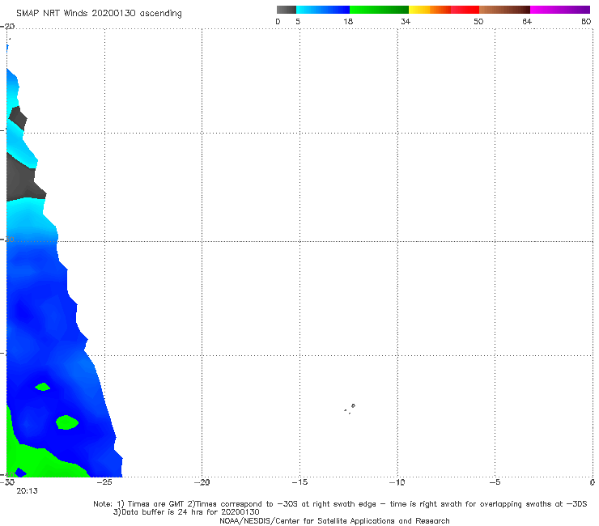The image size is (599, 526).
Task: Choose the magenta 64–80 color bar segment
Action: click(560, 10)
